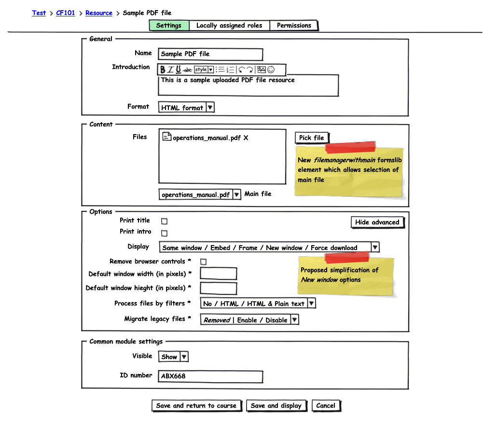Insert emoticon smiley in editor
This screenshot has width=497, height=427.
271,69
